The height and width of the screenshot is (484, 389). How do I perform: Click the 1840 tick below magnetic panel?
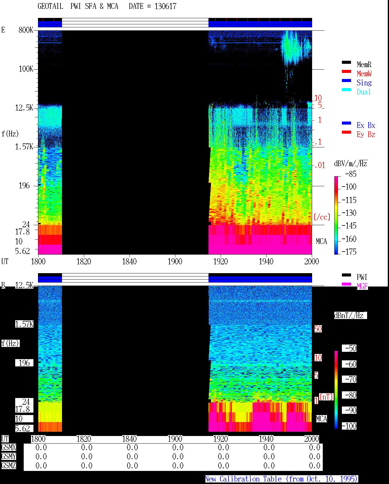click(129, 439)
